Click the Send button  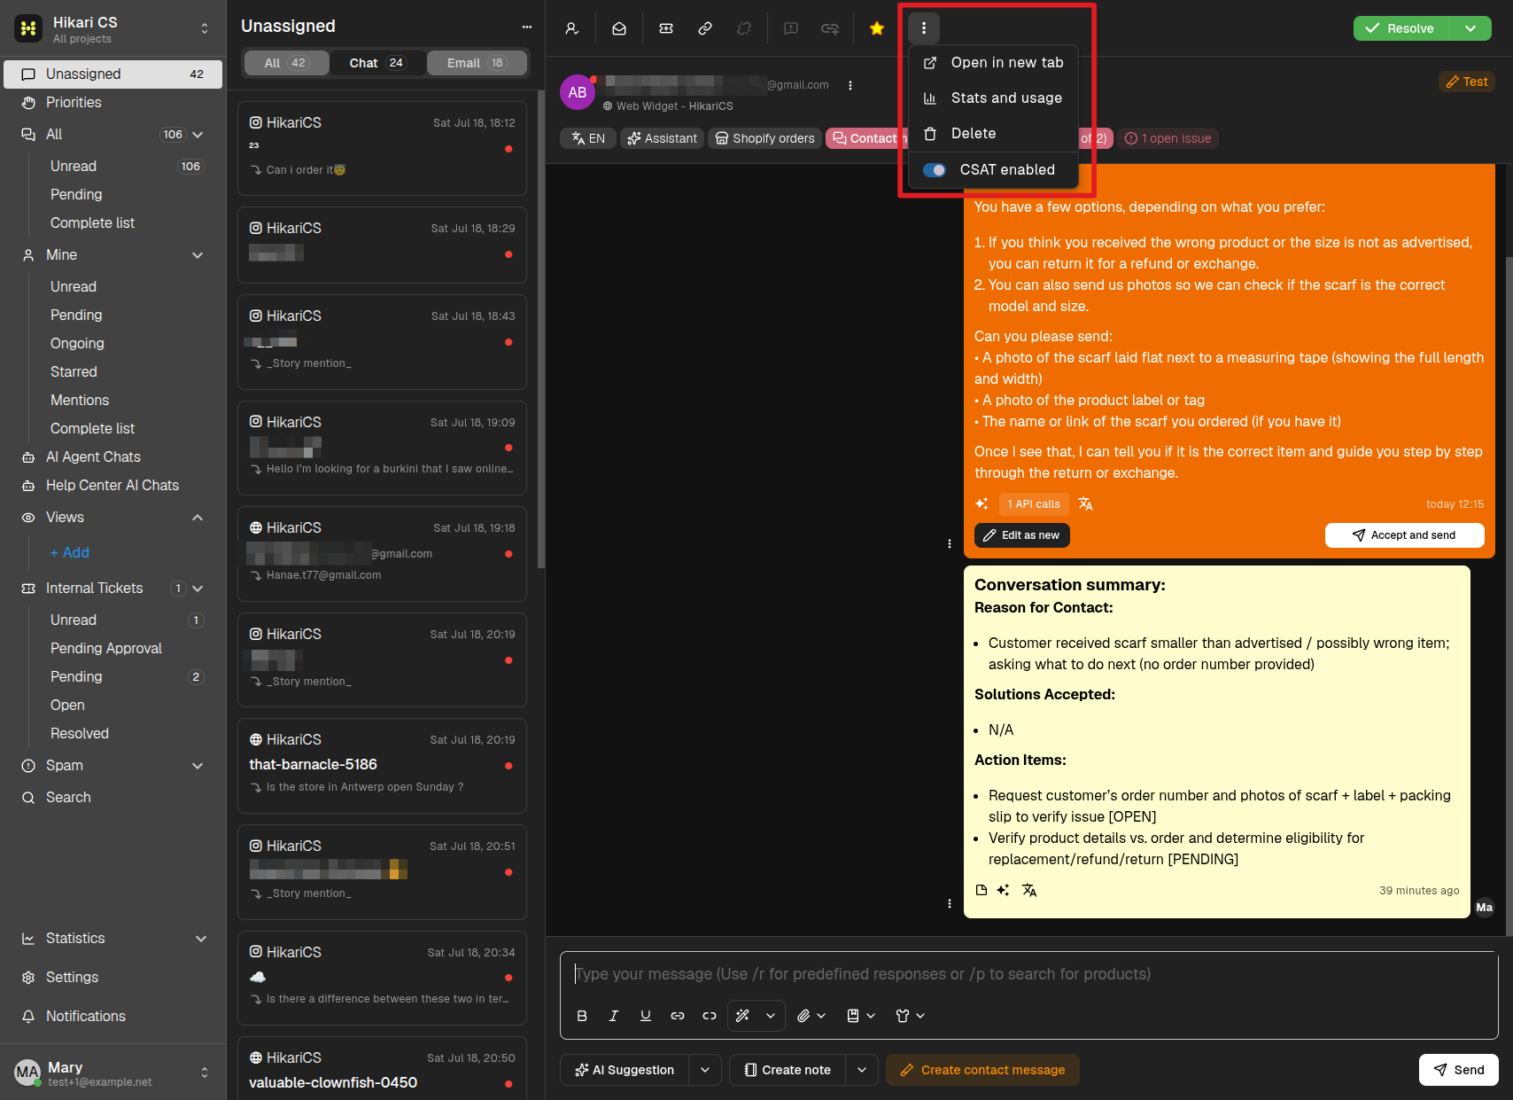[x=1459, y=1070]
